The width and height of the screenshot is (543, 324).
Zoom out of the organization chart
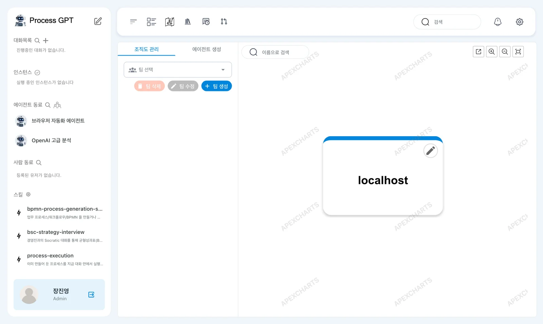[x=505, y=52]
